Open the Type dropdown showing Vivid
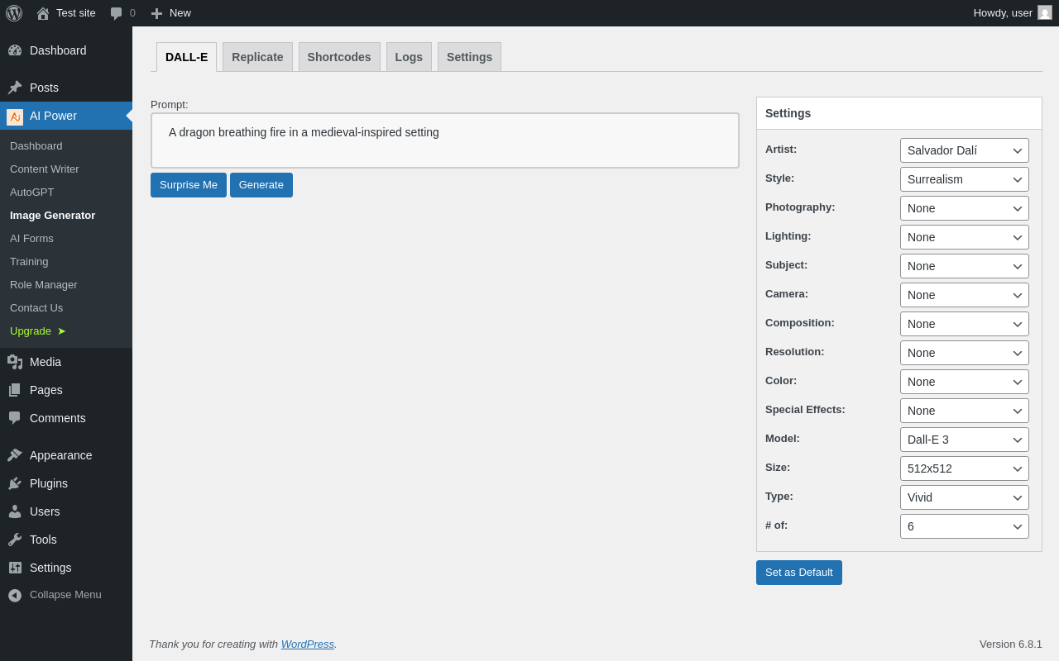 965,497
